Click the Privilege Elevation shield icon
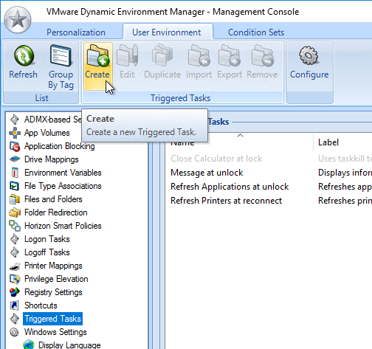This screenshot has width=372, height=349. [x=15, y=279]
